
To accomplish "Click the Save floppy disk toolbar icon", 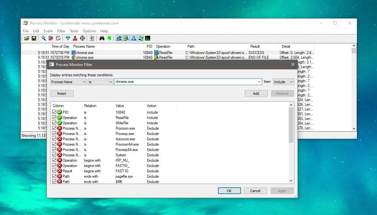I will [34, 38].
